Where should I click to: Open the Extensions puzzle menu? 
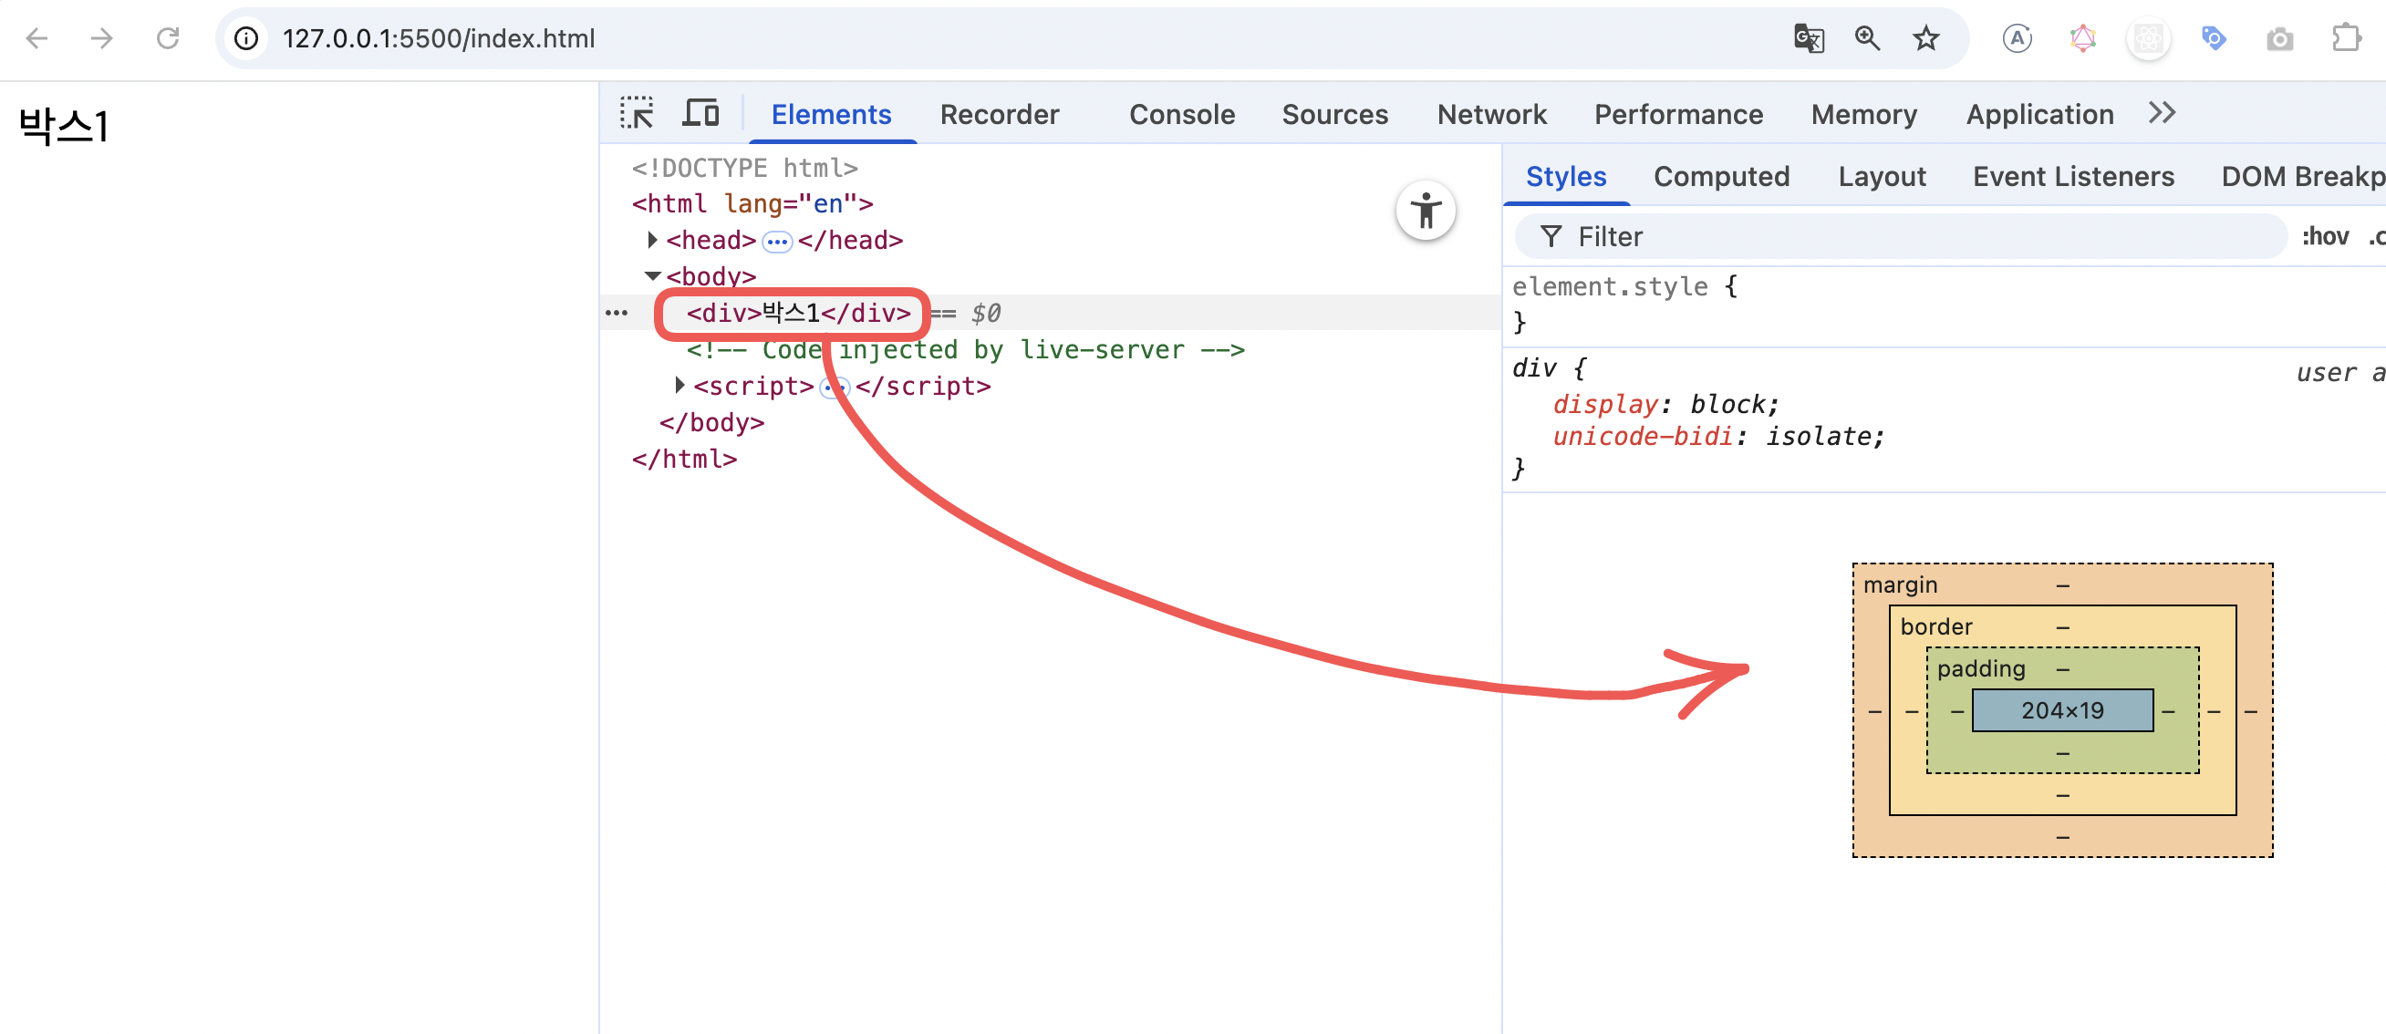(2345, 38)
